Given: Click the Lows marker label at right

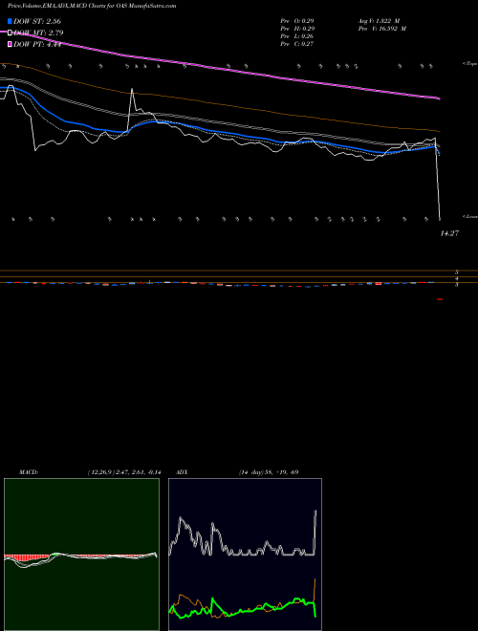Looking at the screenshot, I should [x=470, y=216].
